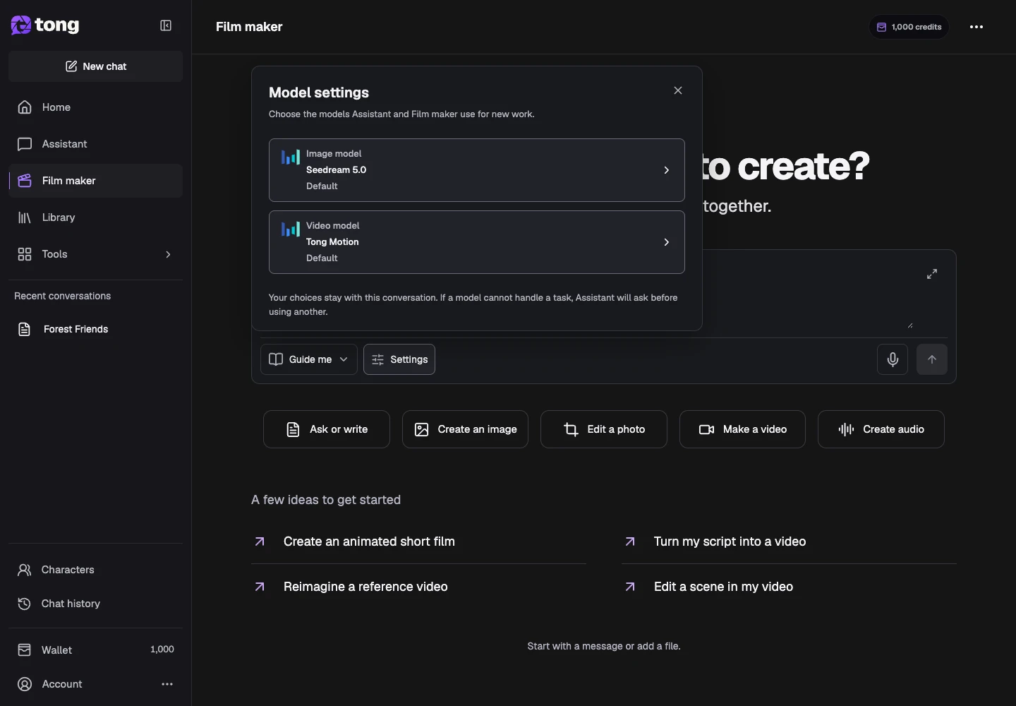The width and height of the screenshot is (1016, 706).
Task: Go to Home in sidebar
Action: tap(96, 107)
